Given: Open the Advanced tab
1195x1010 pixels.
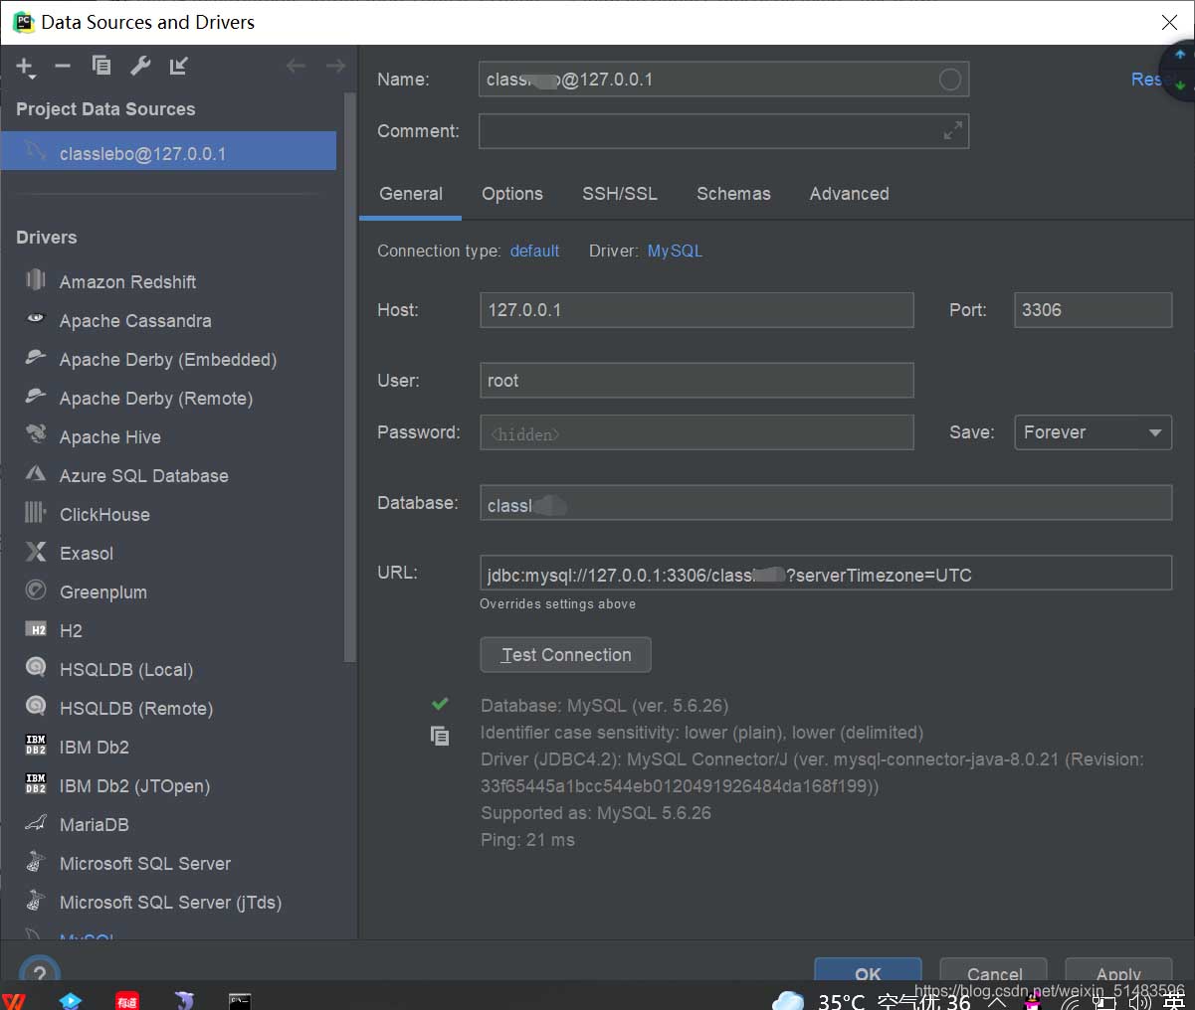Looking at the screenshot, I should (849, 194).
